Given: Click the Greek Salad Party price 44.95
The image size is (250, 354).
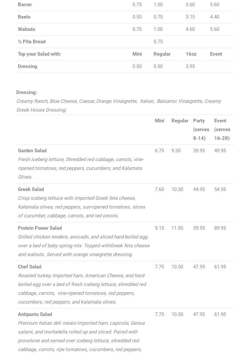Looking at the screenshot, I should 199,189.
